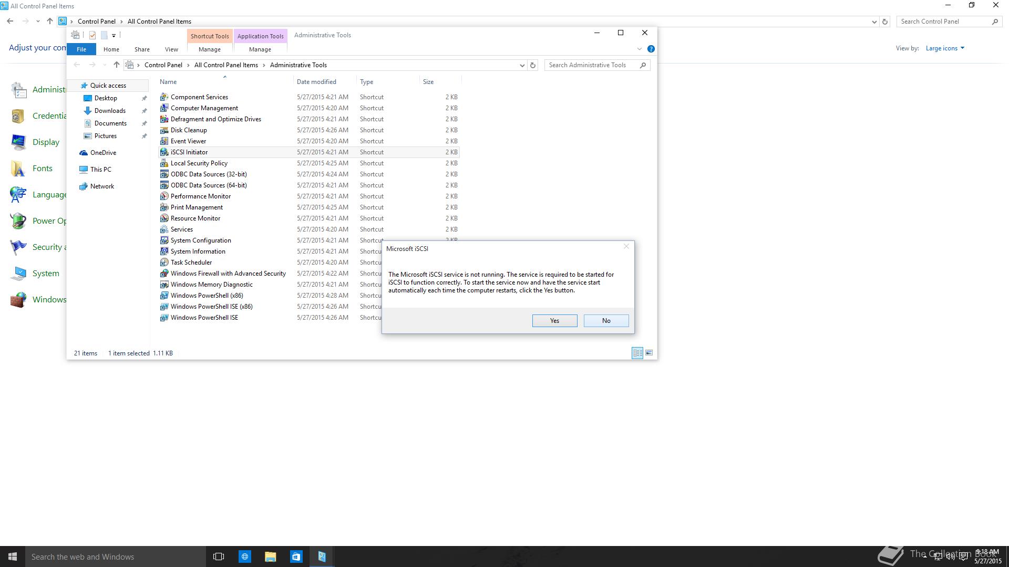1009x567 pixels.
Task: Select ODBC Data Sources (64-bit) shortcut
Action: (x=209, y=185)
